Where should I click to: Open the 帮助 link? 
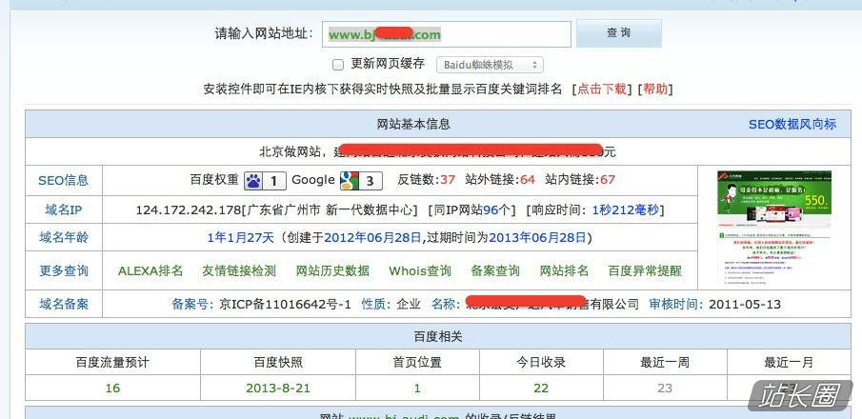[x=655, y=90]
